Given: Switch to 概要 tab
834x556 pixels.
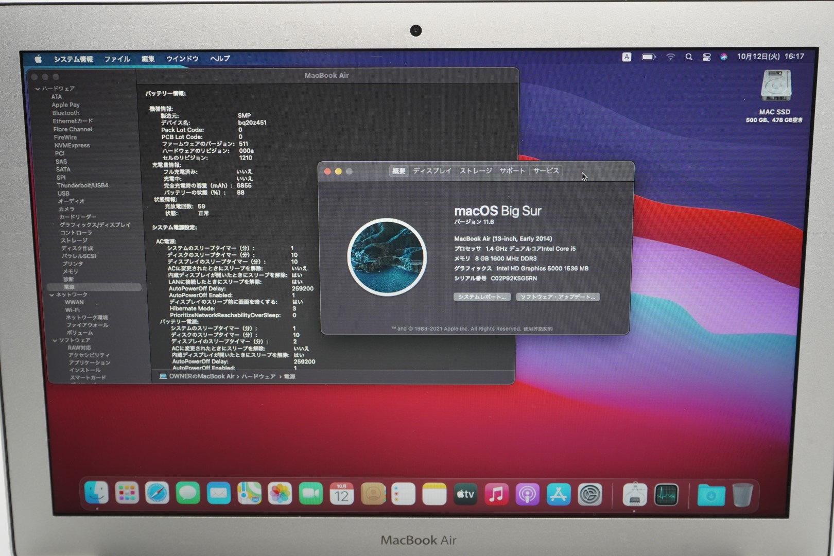Looking at the screenshot, I should click(399, 171).
